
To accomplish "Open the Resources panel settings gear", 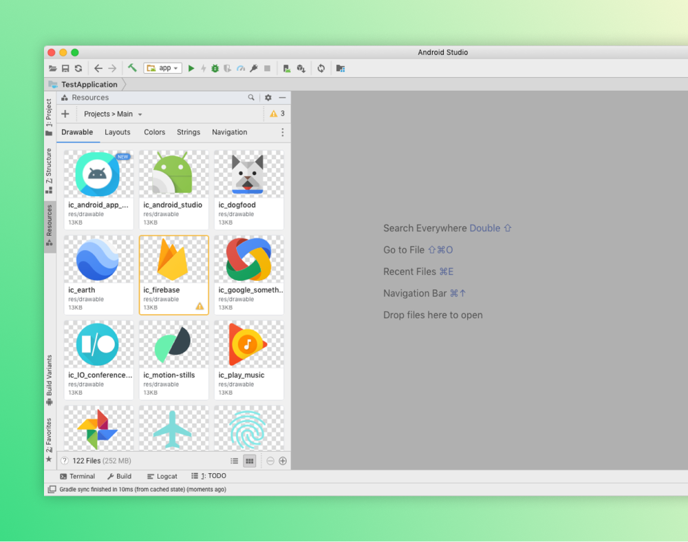I will [x=268, y=98].
